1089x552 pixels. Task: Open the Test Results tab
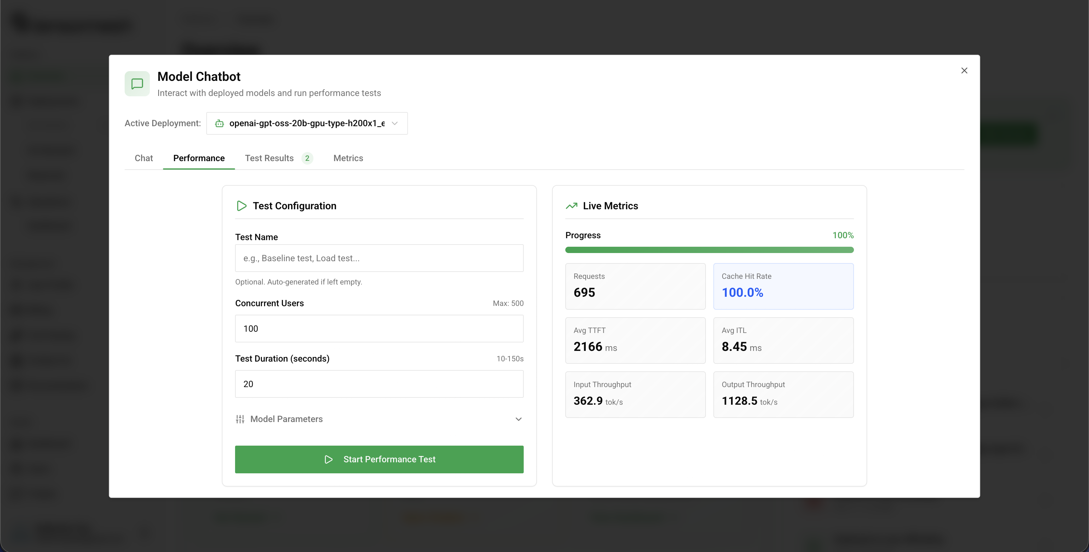269,158
